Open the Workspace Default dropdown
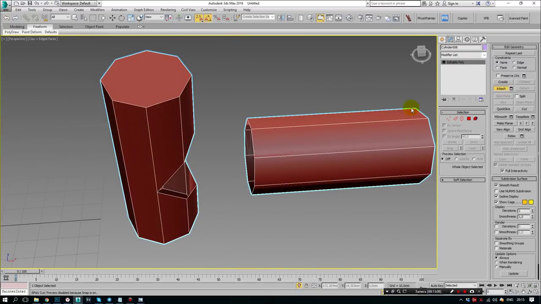Image resolution: width=541 pixels, height=304 pixels. (x=79, y=3)
